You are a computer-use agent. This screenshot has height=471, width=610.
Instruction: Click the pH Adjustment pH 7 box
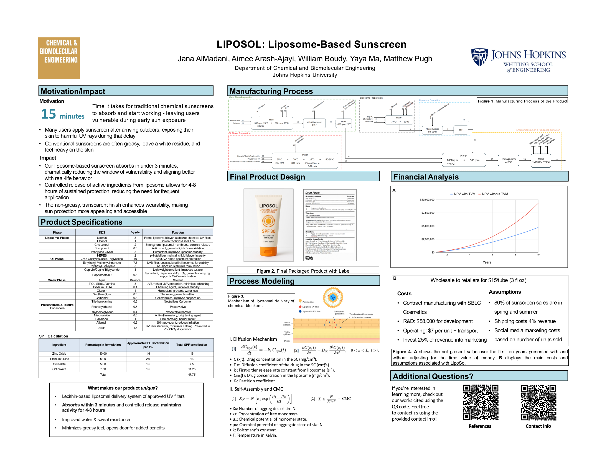tap(314, 123)
